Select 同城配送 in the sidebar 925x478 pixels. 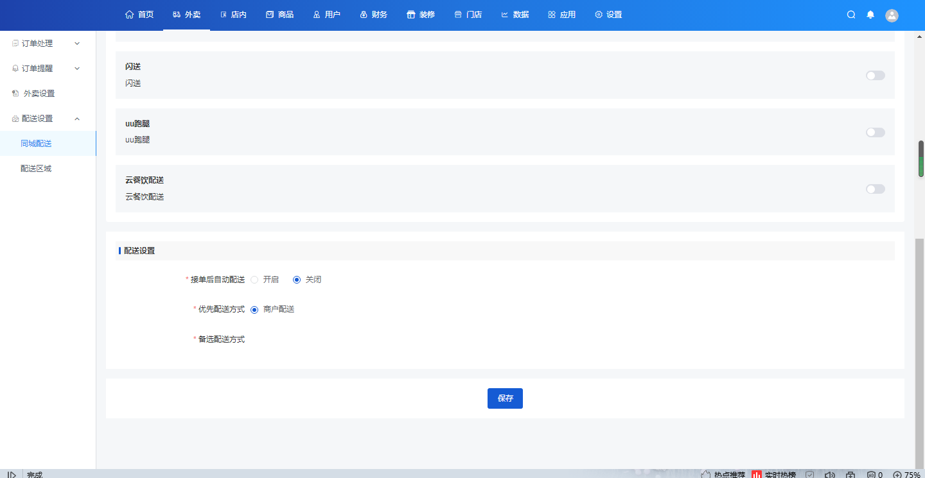click(48, 144)
